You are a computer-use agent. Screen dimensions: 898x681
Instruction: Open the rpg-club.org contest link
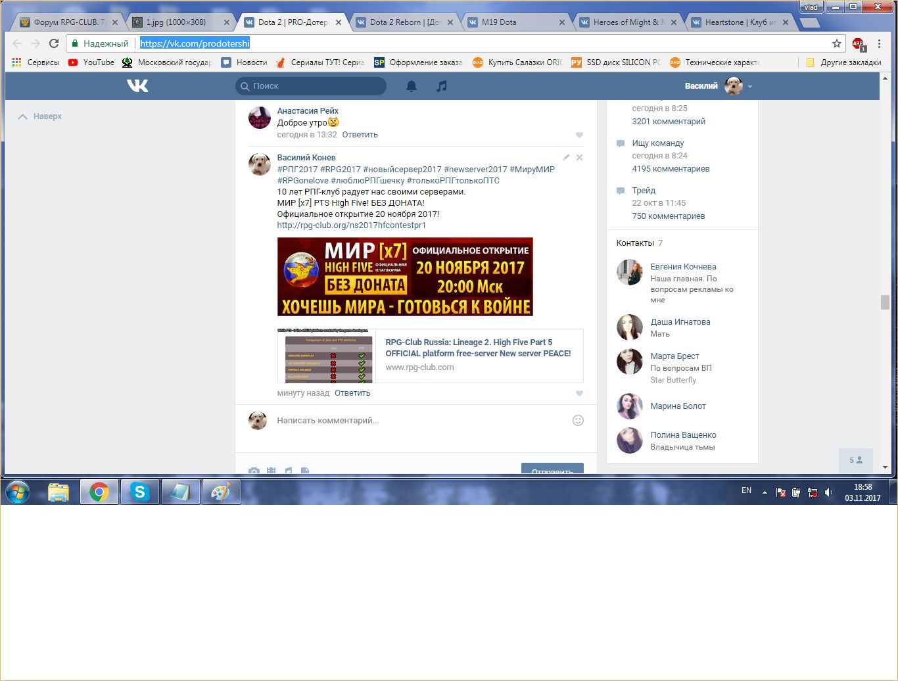point(352,225)
